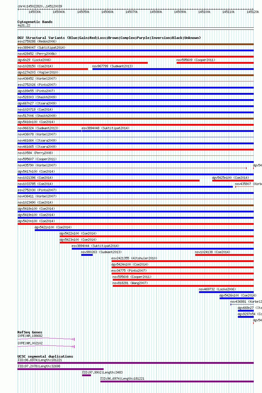This screenshot has width=262, height=393.
Task: Click the nsv528303 (Shaikh2009) variant label
Action: click(x=37, y=97)
